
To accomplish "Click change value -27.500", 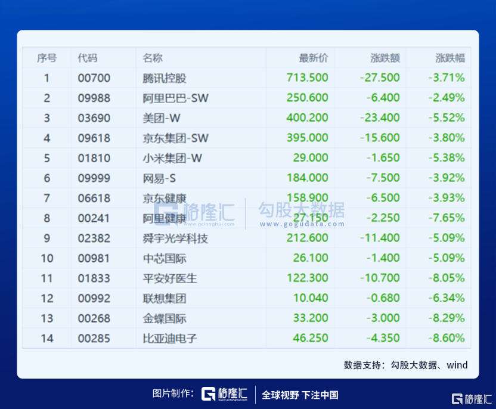I will pos(380,78).
